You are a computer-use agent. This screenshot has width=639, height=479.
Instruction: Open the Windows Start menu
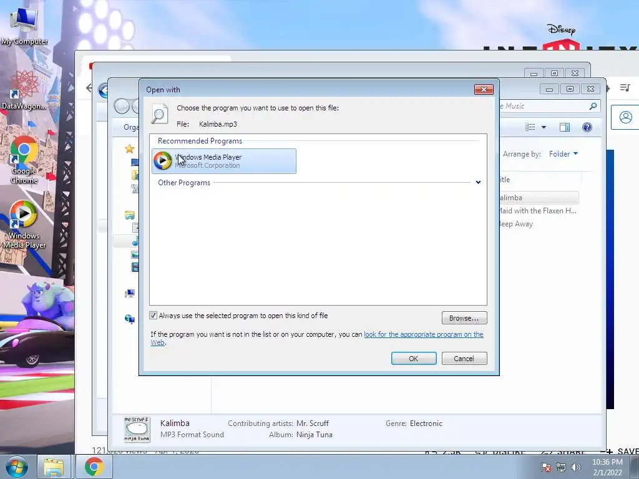17,467
